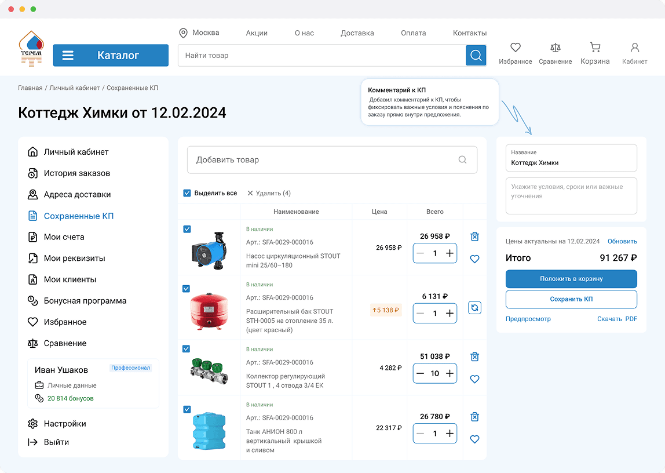The height and width of the screenshot is (473, 665).
Task: Click Удалить (4) to remove selected
Action: click(x=269, y=193)
